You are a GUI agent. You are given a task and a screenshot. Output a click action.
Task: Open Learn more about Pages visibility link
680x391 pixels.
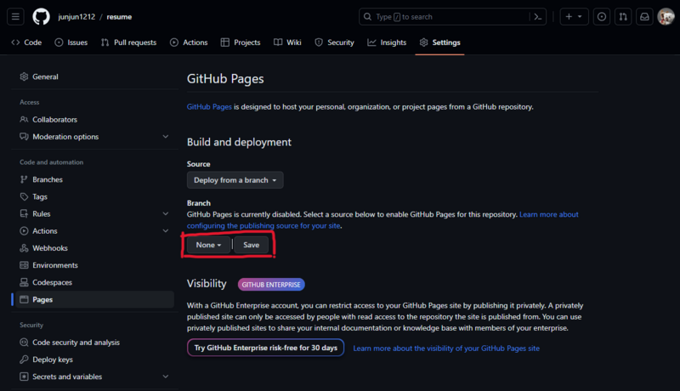pos(446,348)
